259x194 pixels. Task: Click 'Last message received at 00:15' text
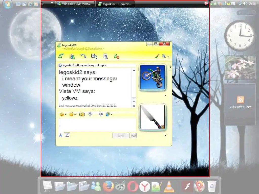(x=88, y=106)
